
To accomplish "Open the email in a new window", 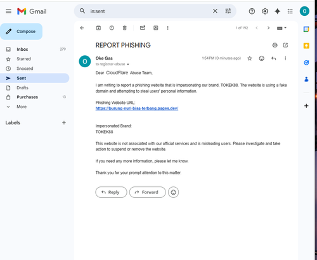I will click(285, 45).
